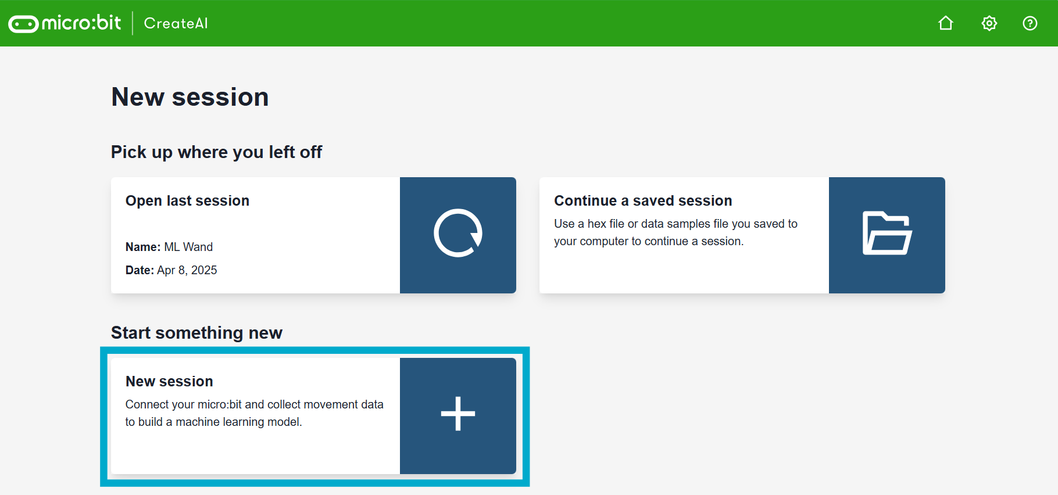Click the "Connect your micro:bit" description text

254,413
